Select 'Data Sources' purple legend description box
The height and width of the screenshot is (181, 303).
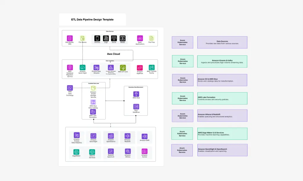pos(222,42)
